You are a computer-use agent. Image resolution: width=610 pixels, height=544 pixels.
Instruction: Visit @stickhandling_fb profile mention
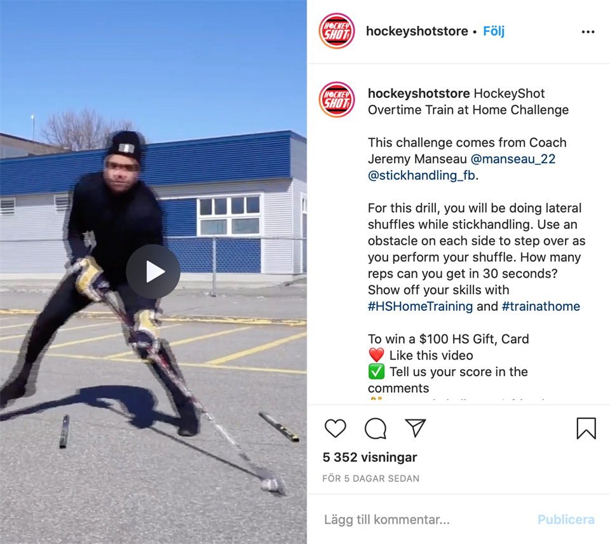coord(422,175)
